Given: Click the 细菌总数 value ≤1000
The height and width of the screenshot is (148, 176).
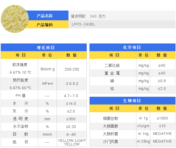Looking at the screenshot, I should 162,118.
